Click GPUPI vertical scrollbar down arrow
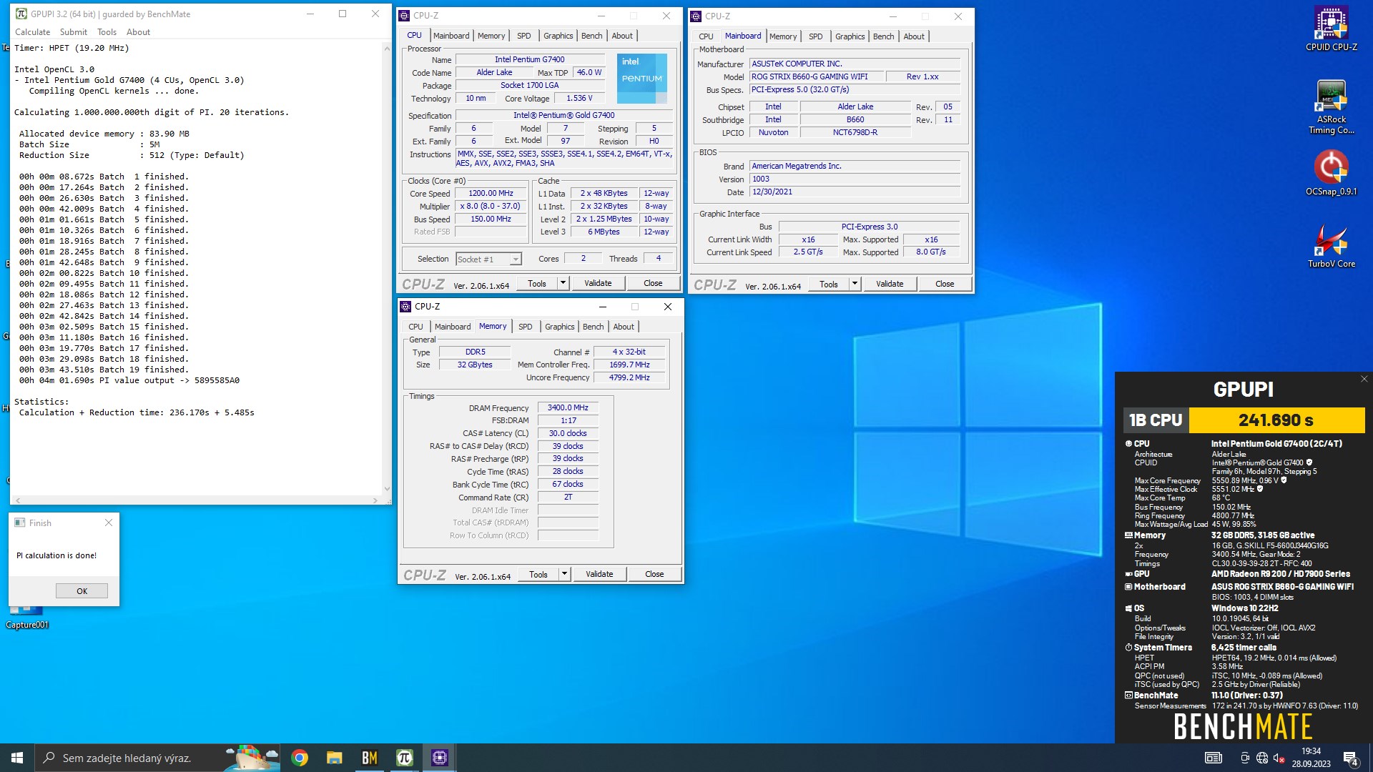 [387, 489]
